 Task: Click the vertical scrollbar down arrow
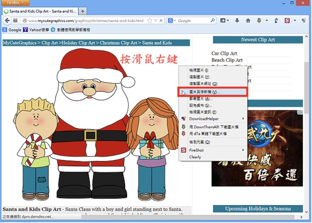point(307,212)
